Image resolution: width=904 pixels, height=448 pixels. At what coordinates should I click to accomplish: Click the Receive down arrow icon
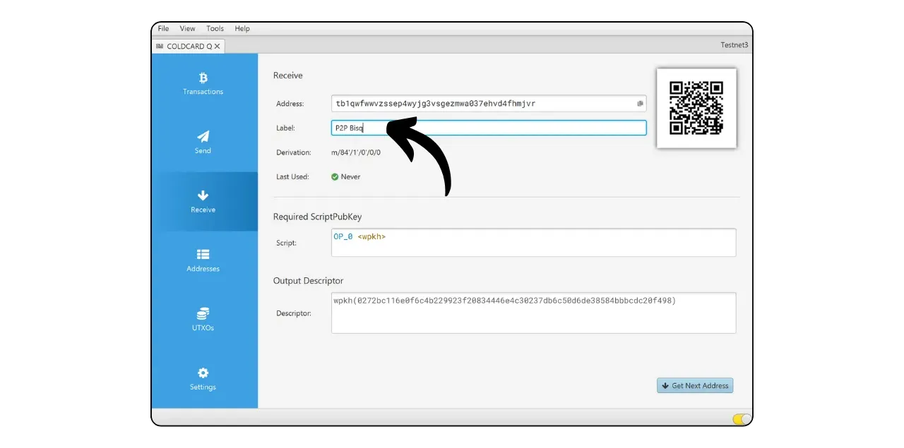point(203,195)
